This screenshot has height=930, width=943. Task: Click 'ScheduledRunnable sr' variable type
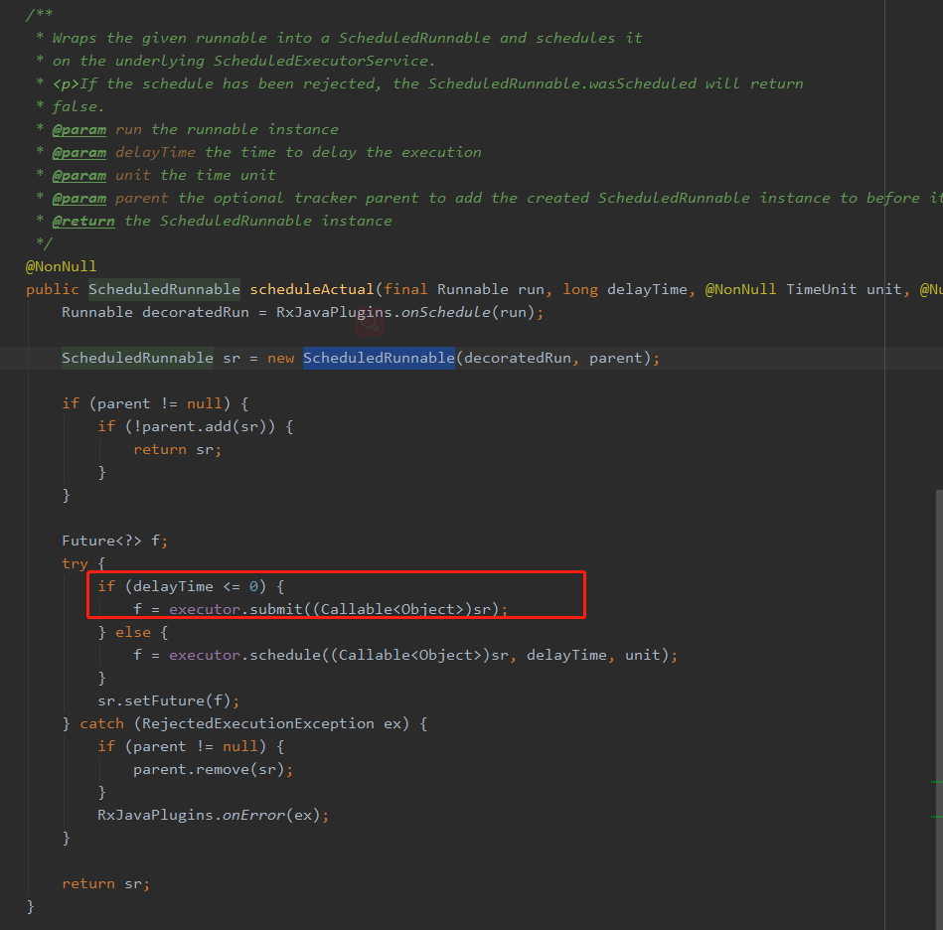(x=137, y=358)
